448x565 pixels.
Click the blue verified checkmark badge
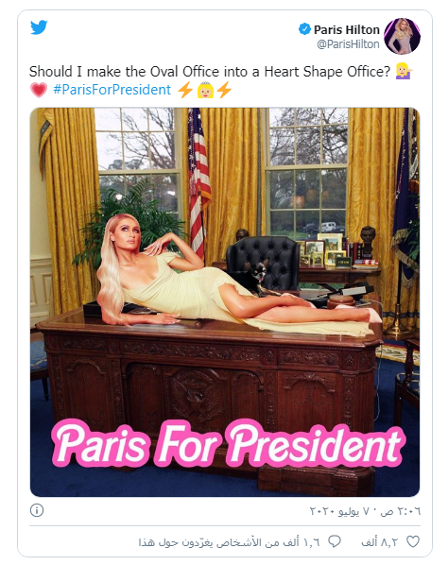click(x=305, y=29)
